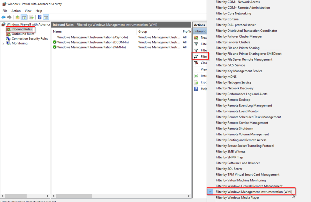Click the Connection Security Rules icon in tree
The image size is (311, 202).
pos(9,39)
